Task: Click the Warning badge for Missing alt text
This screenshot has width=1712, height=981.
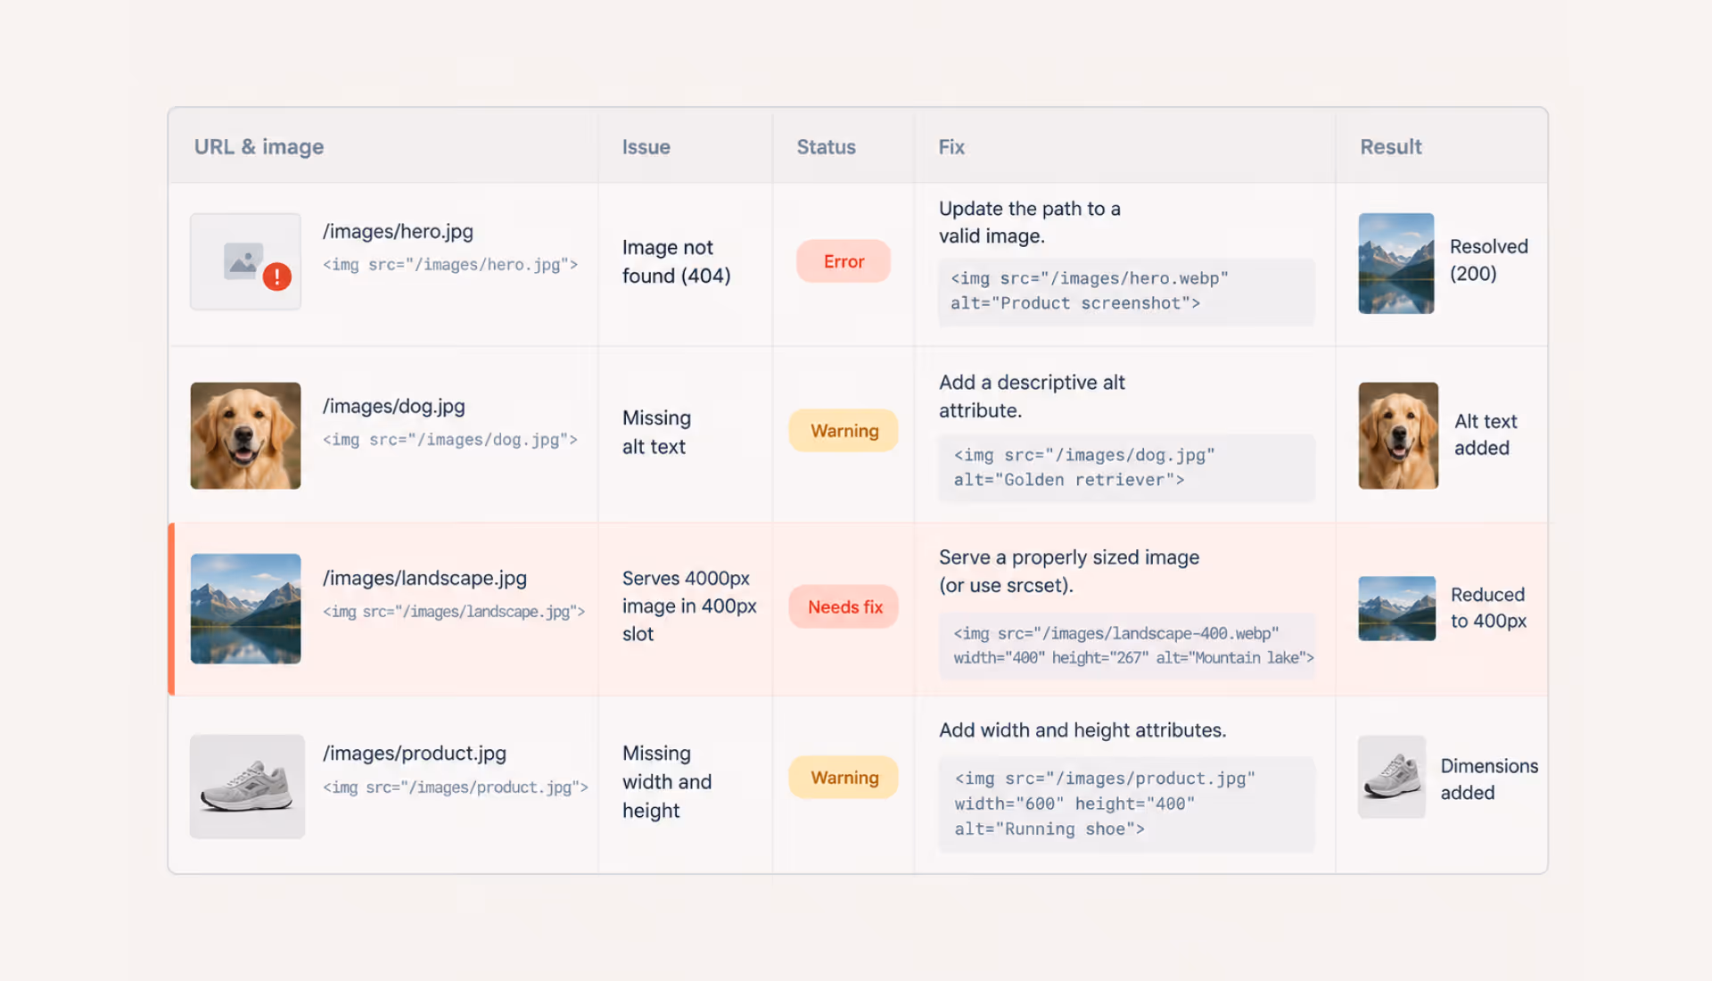Action: 844,431
